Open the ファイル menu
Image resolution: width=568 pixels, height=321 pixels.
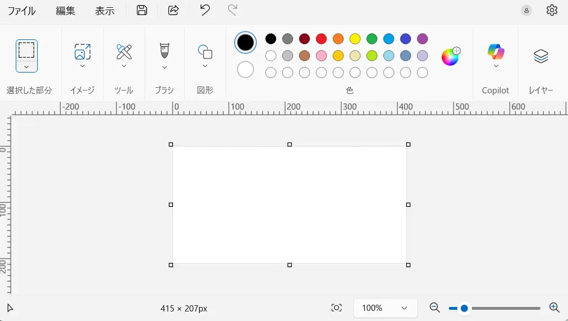(x=21, y=11)
